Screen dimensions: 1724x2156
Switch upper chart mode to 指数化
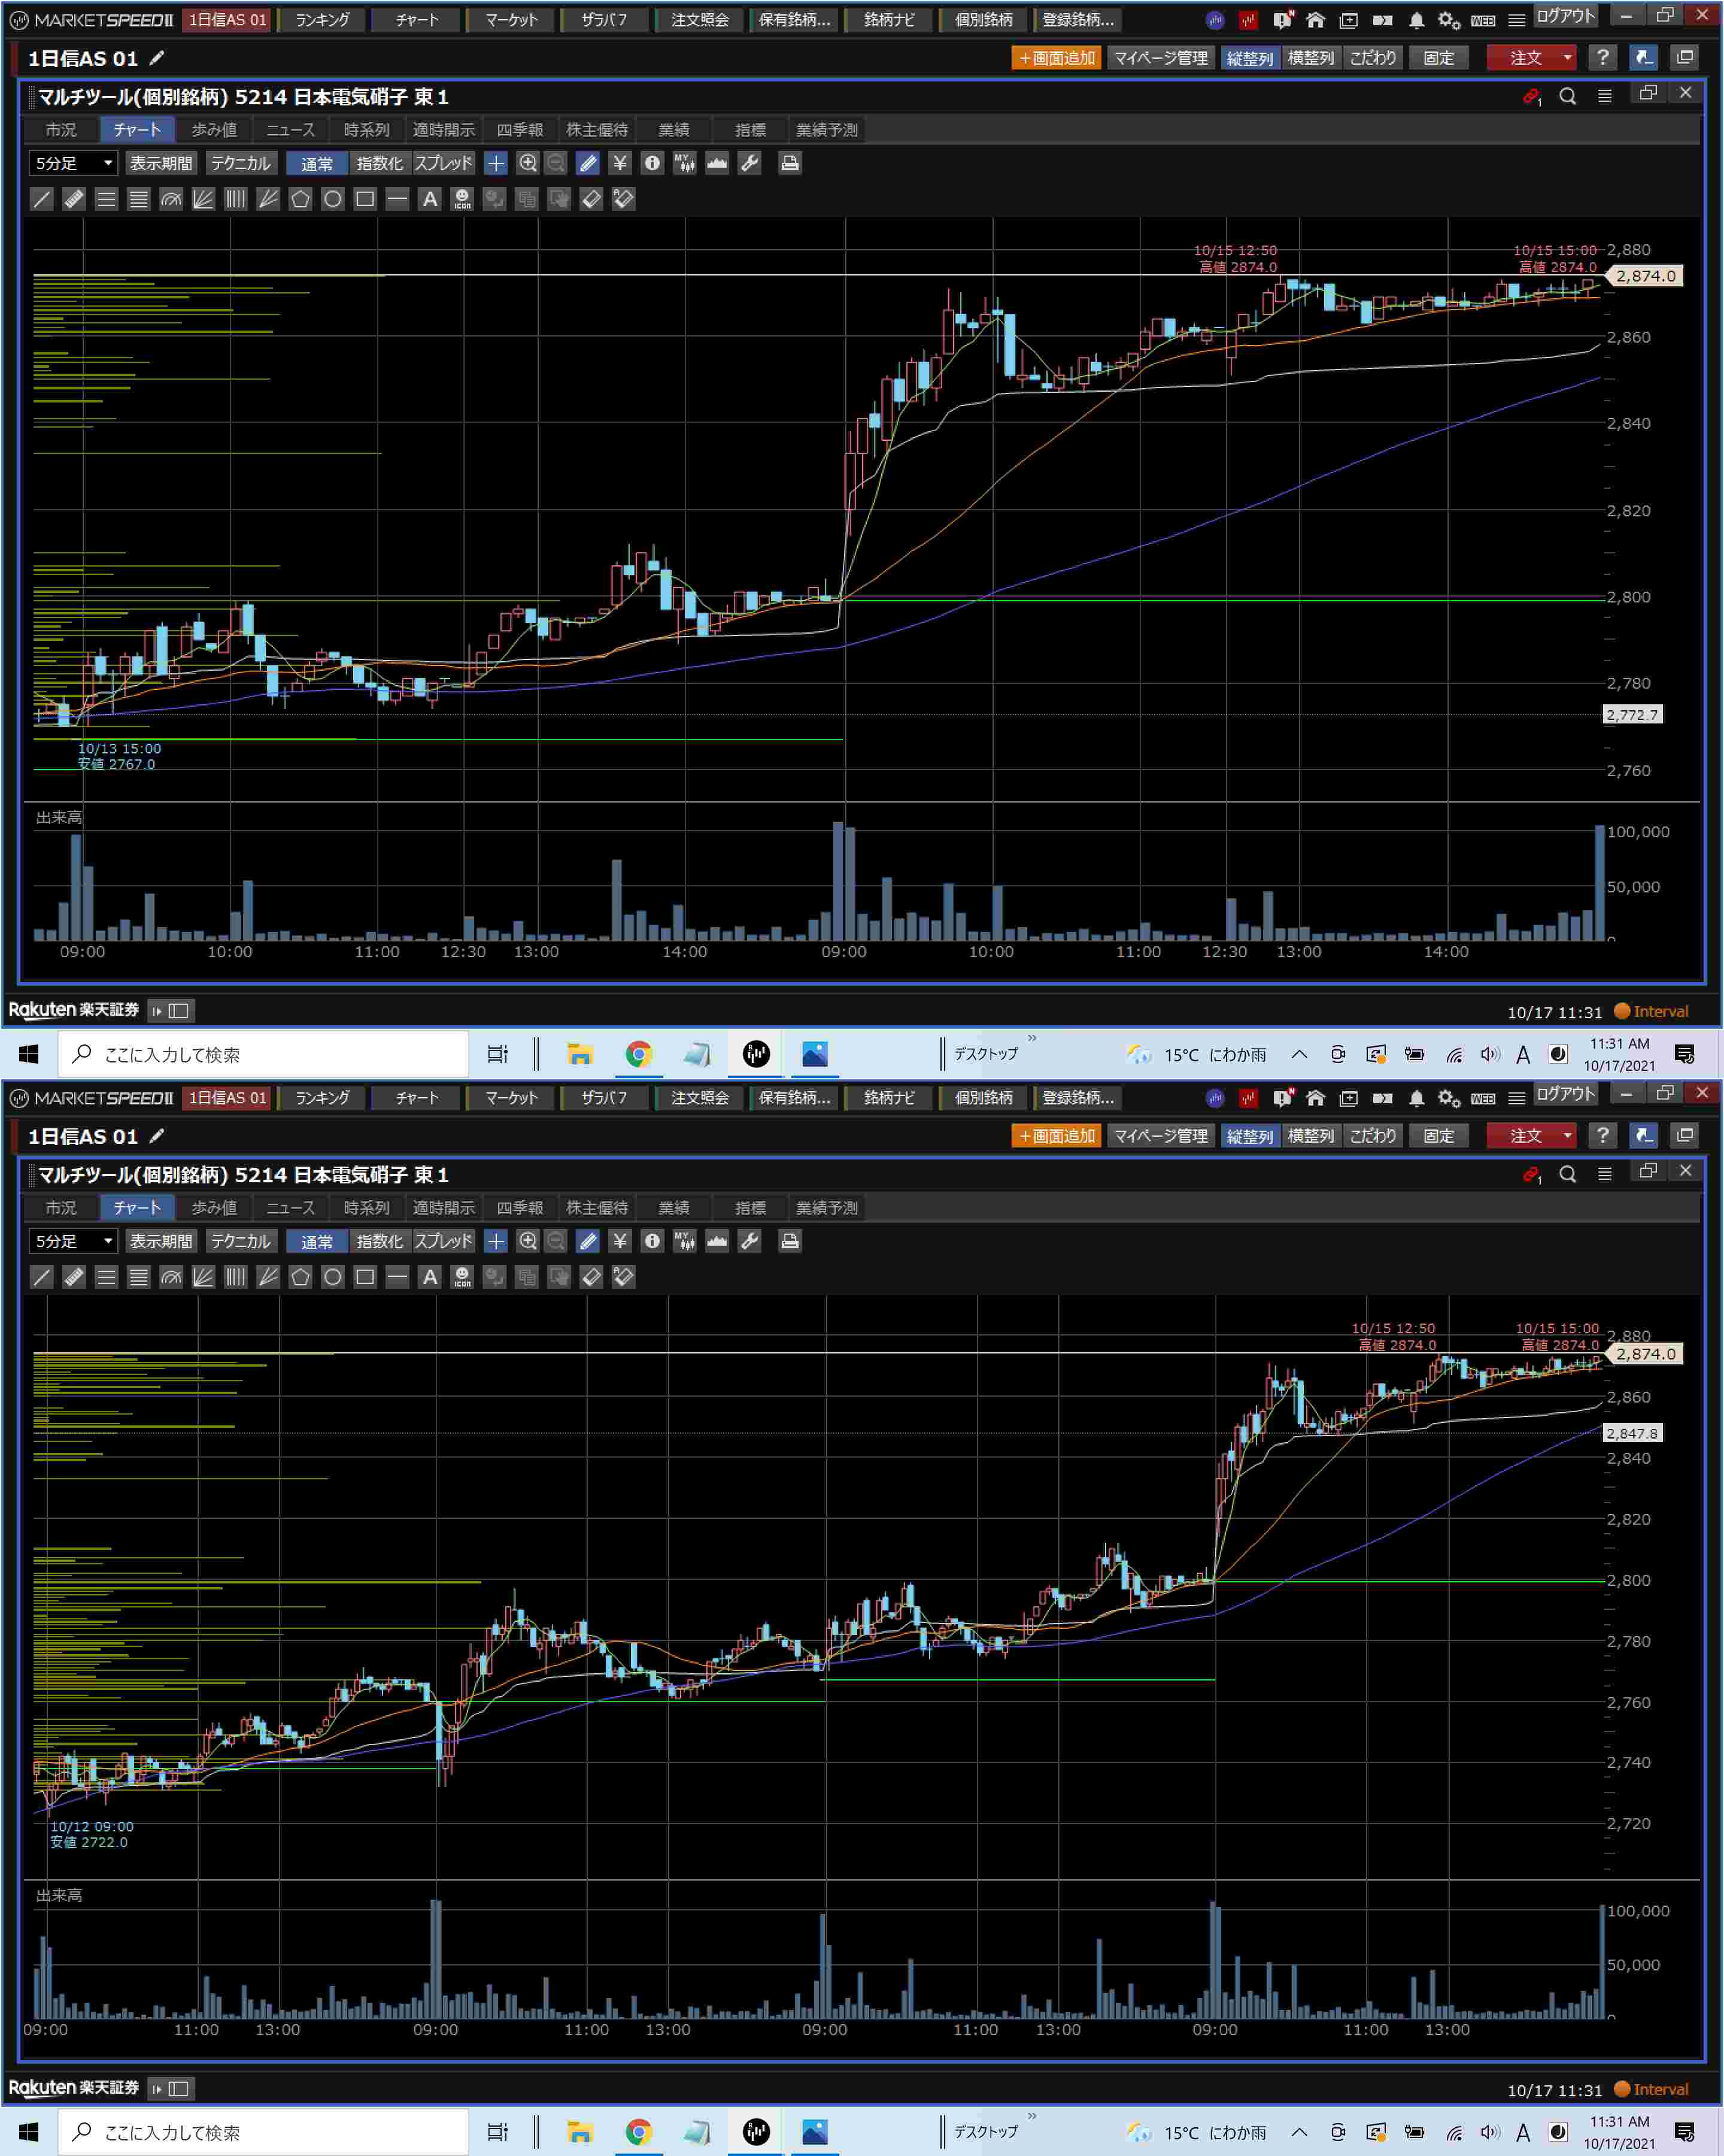tap(380, 163)
